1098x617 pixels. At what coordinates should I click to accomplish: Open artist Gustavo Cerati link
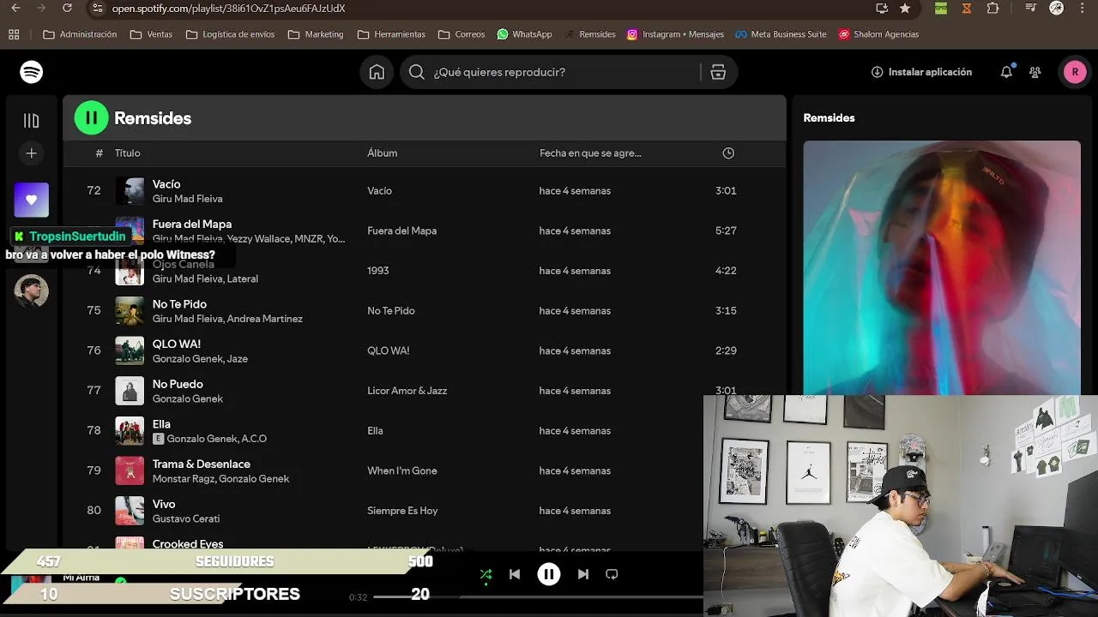pyautogui.click(x=186, y=519)
